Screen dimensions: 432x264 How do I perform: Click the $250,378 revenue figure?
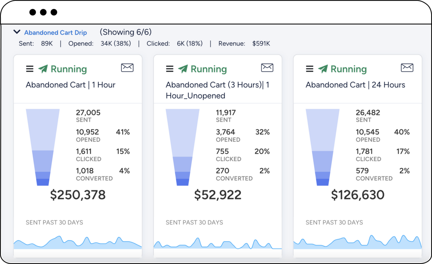[78, 195]
